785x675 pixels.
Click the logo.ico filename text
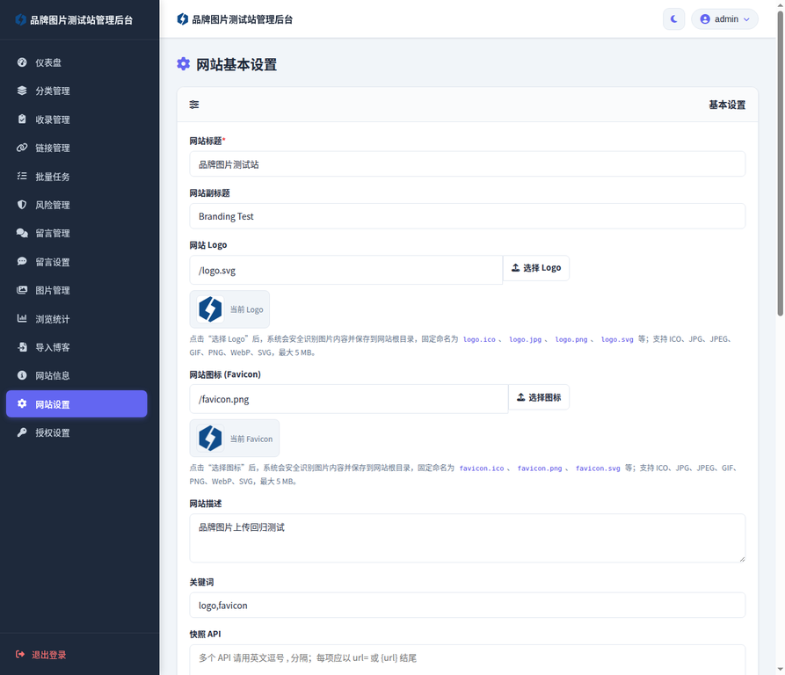point(479,339)
